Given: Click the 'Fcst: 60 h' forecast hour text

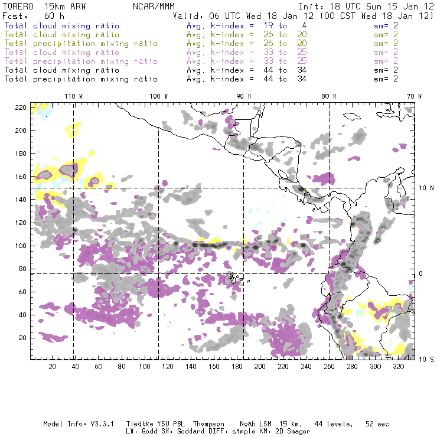Looking at the screenshot, I should (33, 16).
